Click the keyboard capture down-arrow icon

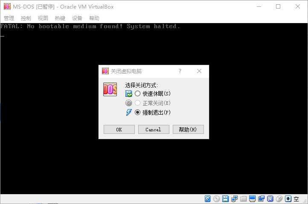[288, 199]
